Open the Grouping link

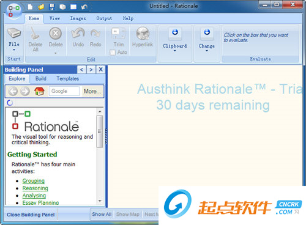pyautogui.click(x=34, y=181)
